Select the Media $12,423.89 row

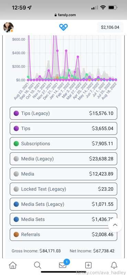pos(63,174)
